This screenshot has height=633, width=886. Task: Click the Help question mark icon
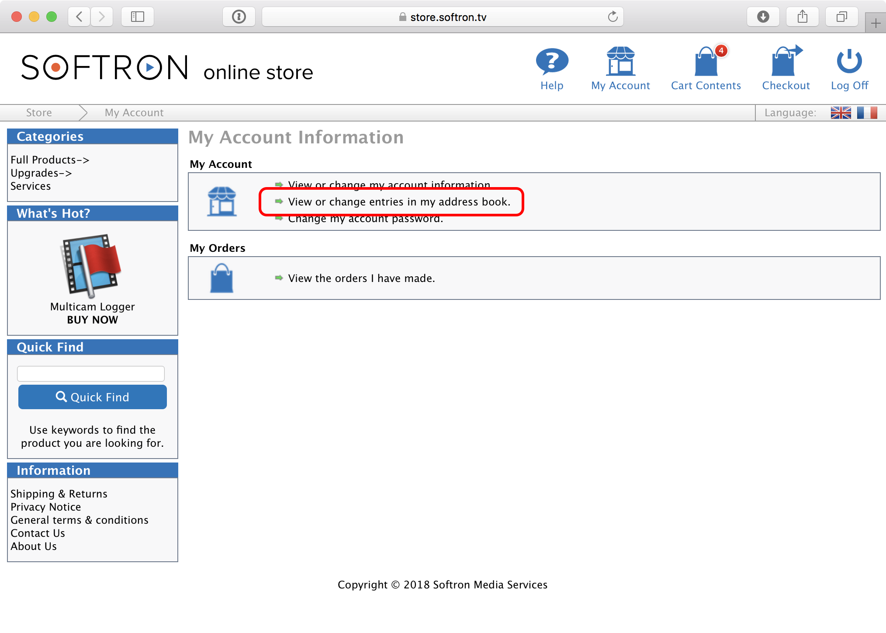click(x=552, y=61)
